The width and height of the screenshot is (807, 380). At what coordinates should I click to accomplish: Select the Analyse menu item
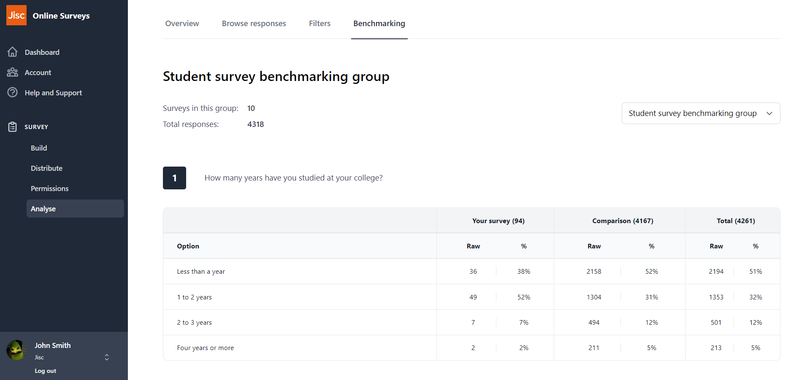coord(43,208)
